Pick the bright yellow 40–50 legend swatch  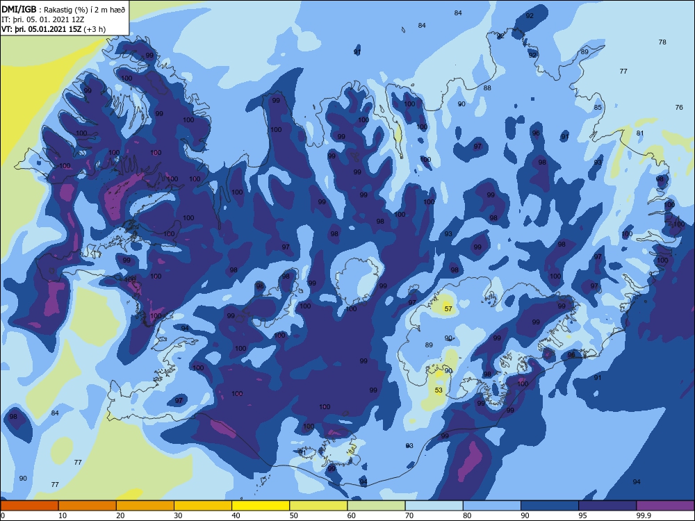pyautogui.click(x=261, y=506)
